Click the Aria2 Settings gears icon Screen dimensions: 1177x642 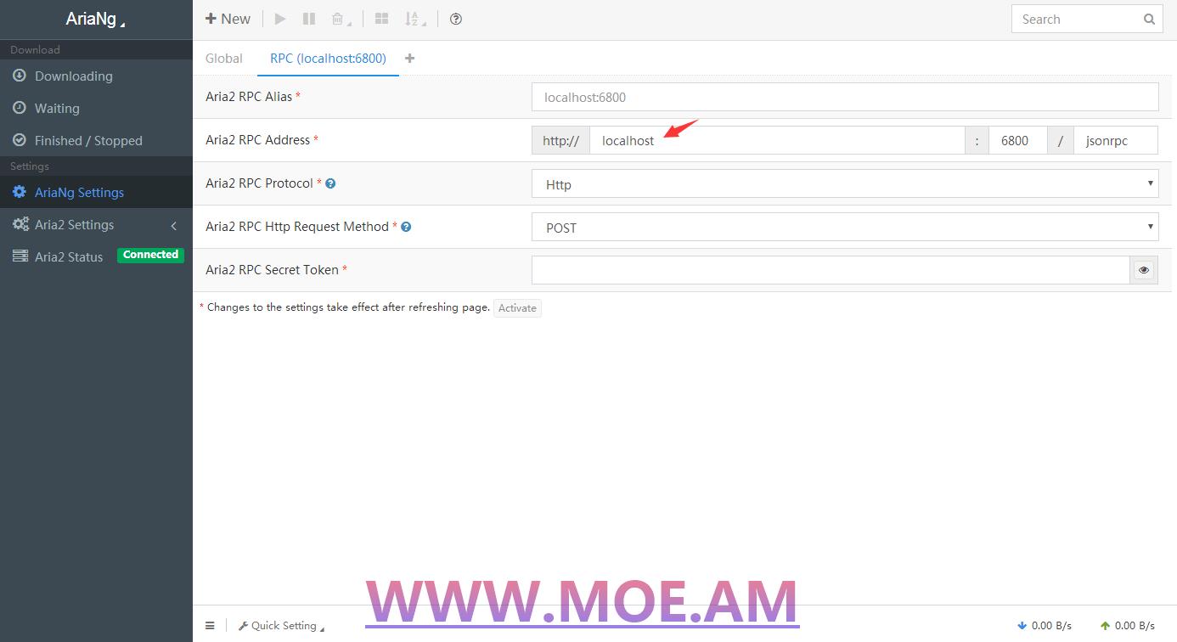point(20,224)
